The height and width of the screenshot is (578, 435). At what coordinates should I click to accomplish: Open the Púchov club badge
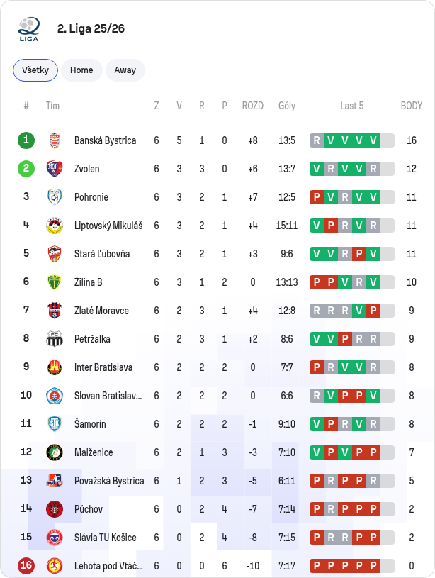pyautogui.click(x=55, y=509)
